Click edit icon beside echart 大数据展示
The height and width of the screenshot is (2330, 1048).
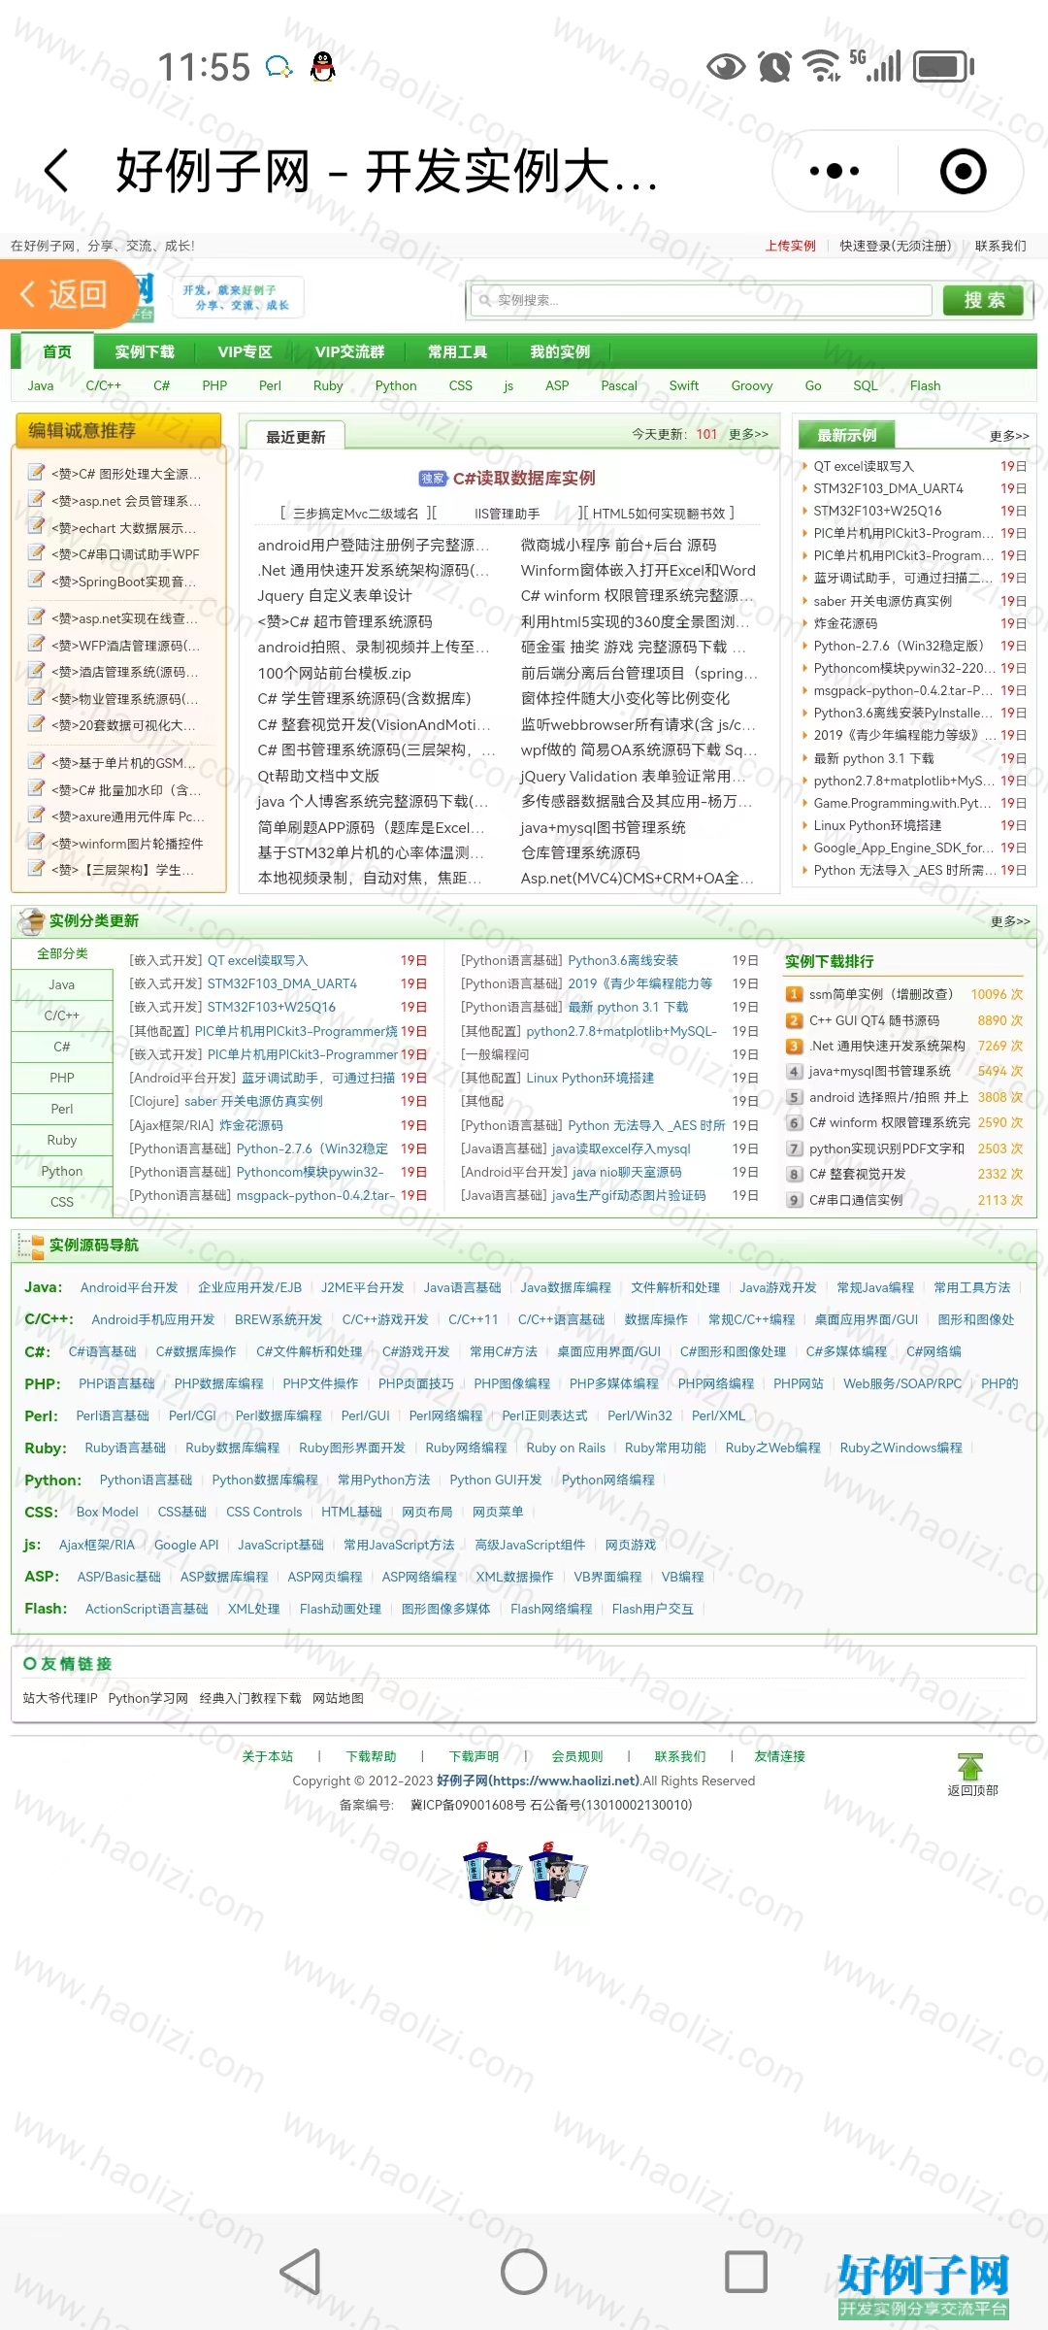pos(36,527)
